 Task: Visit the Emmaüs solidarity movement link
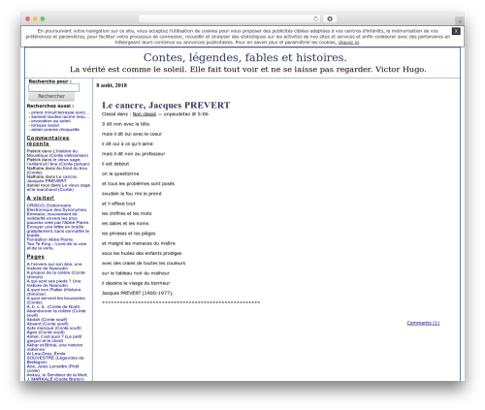tap(58, 218)
